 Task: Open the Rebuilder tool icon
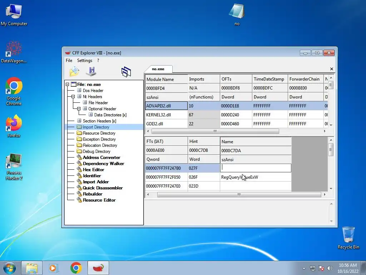pyautogui.click(x=79, y=194)
